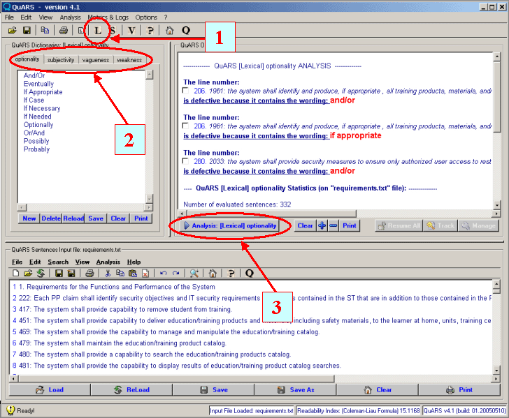Open Search menu in sentences panel
The height and width of the screenshot is (418, 509).
(x=58, y=262)
